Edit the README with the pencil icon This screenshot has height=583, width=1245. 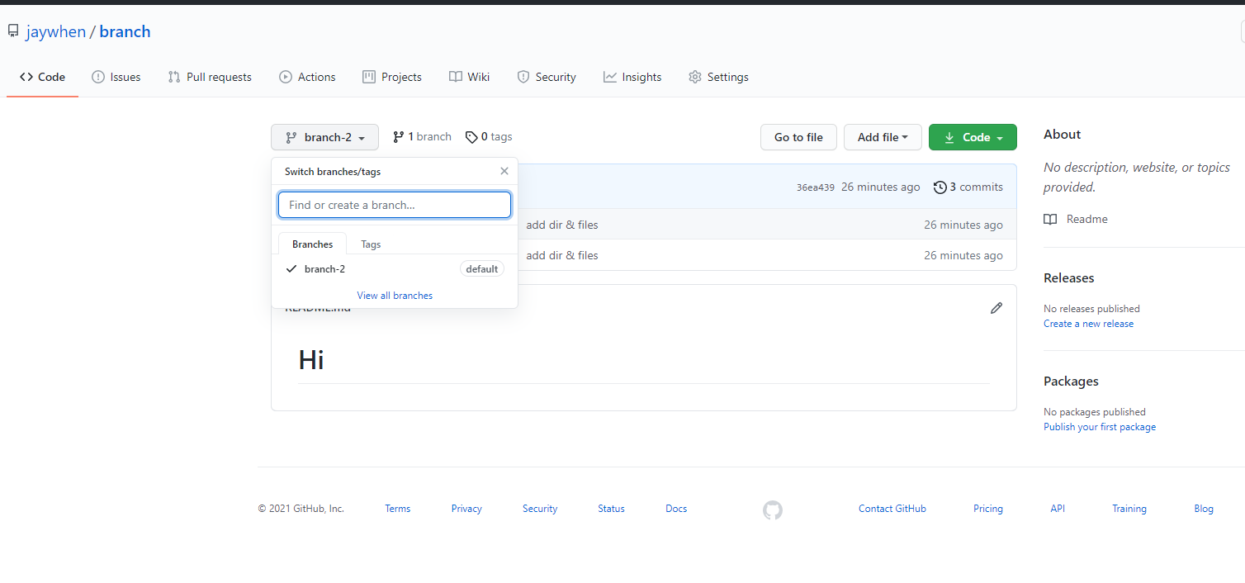coord(996,308)
